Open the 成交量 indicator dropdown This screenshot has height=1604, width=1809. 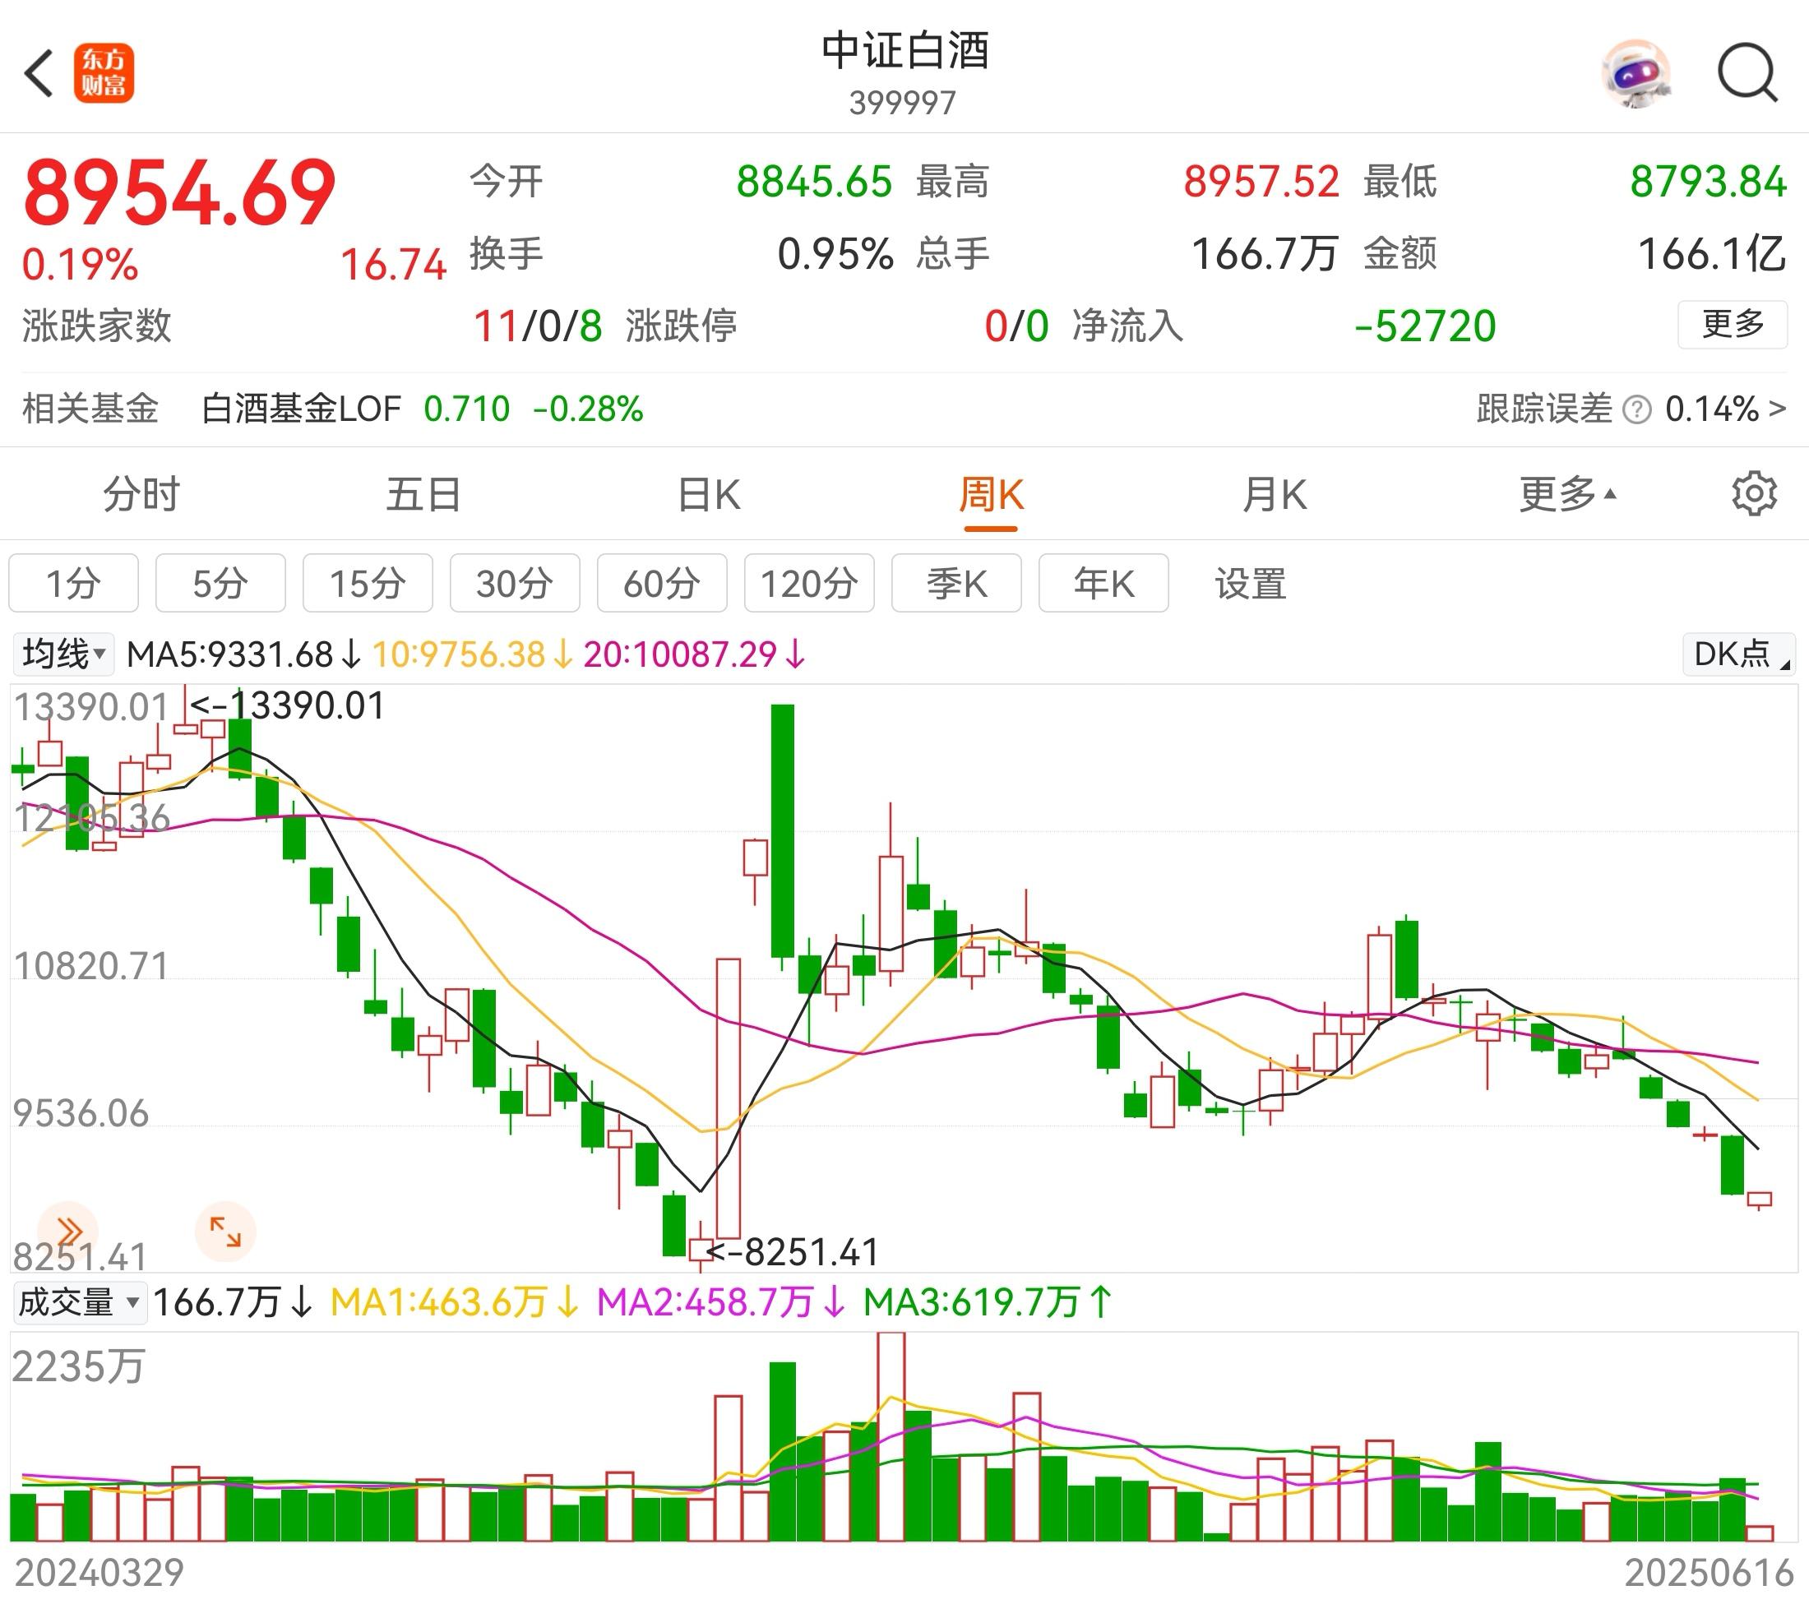coord(80,1301)
